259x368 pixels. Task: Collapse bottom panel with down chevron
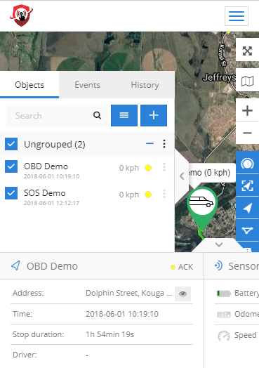pos(219,245)
